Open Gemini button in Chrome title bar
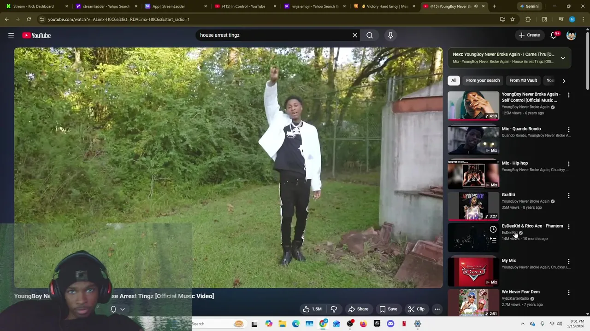This screenshot has height=331, width=590. pos(529,6)
